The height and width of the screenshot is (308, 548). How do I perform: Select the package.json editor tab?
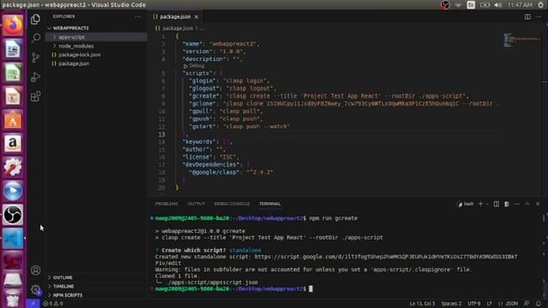(175, 17)
